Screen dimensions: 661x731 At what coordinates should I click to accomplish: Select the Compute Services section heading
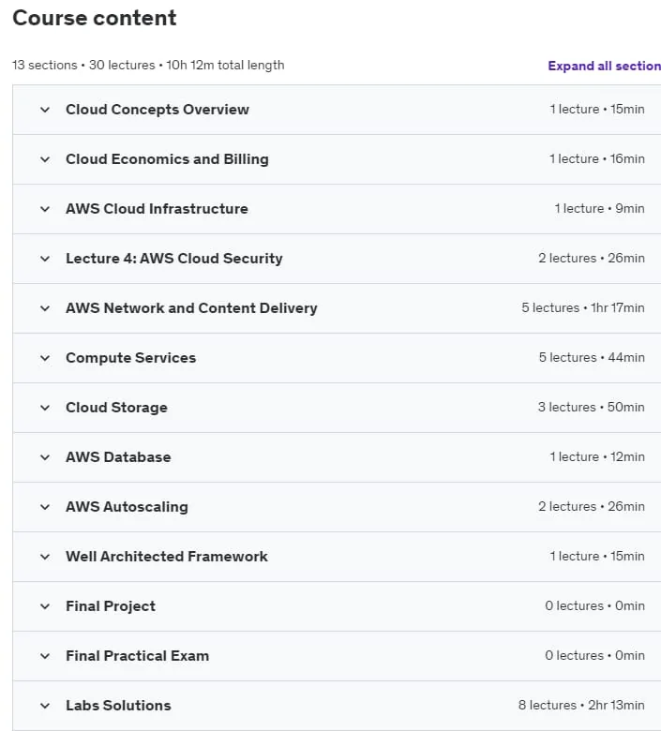(130, 358)
